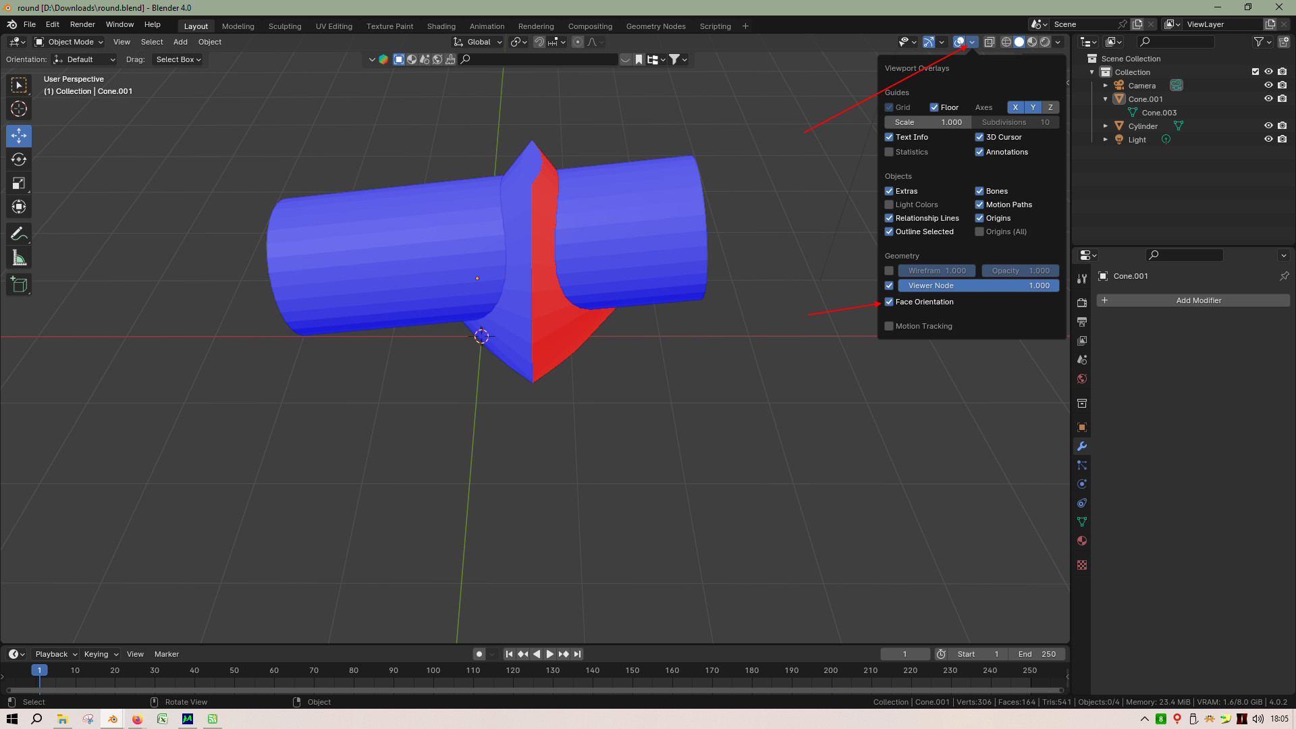Jump to the timeline end frame
The width and height of the screenshot is (1296, 729).
577,654
